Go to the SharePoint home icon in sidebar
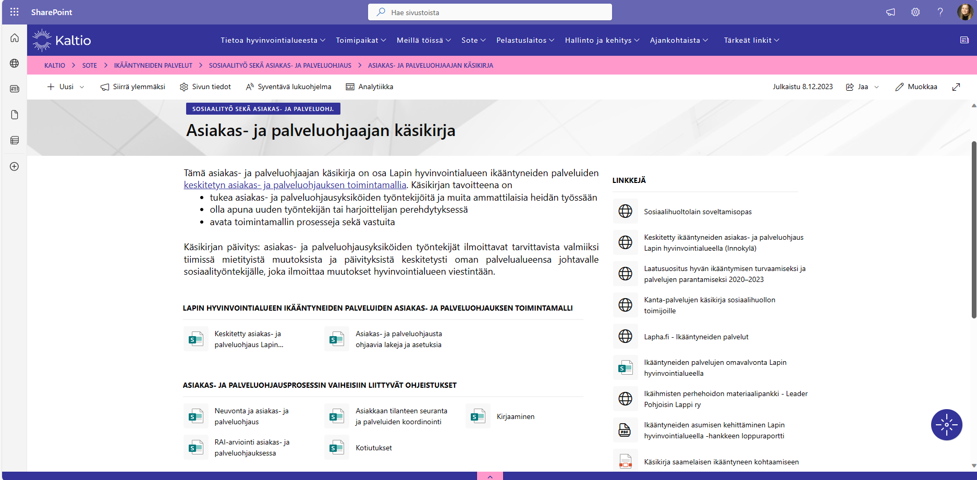977x480 pixels. click(x=15, y=38)
